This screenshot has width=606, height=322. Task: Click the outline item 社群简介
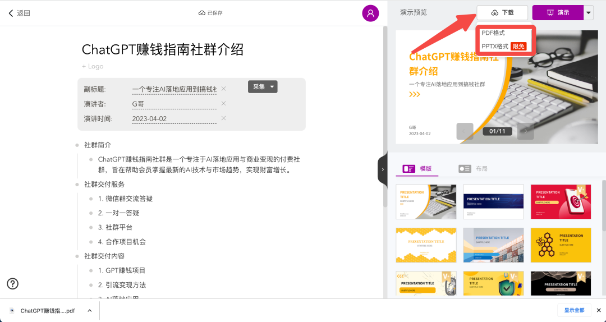coord(98,145)
